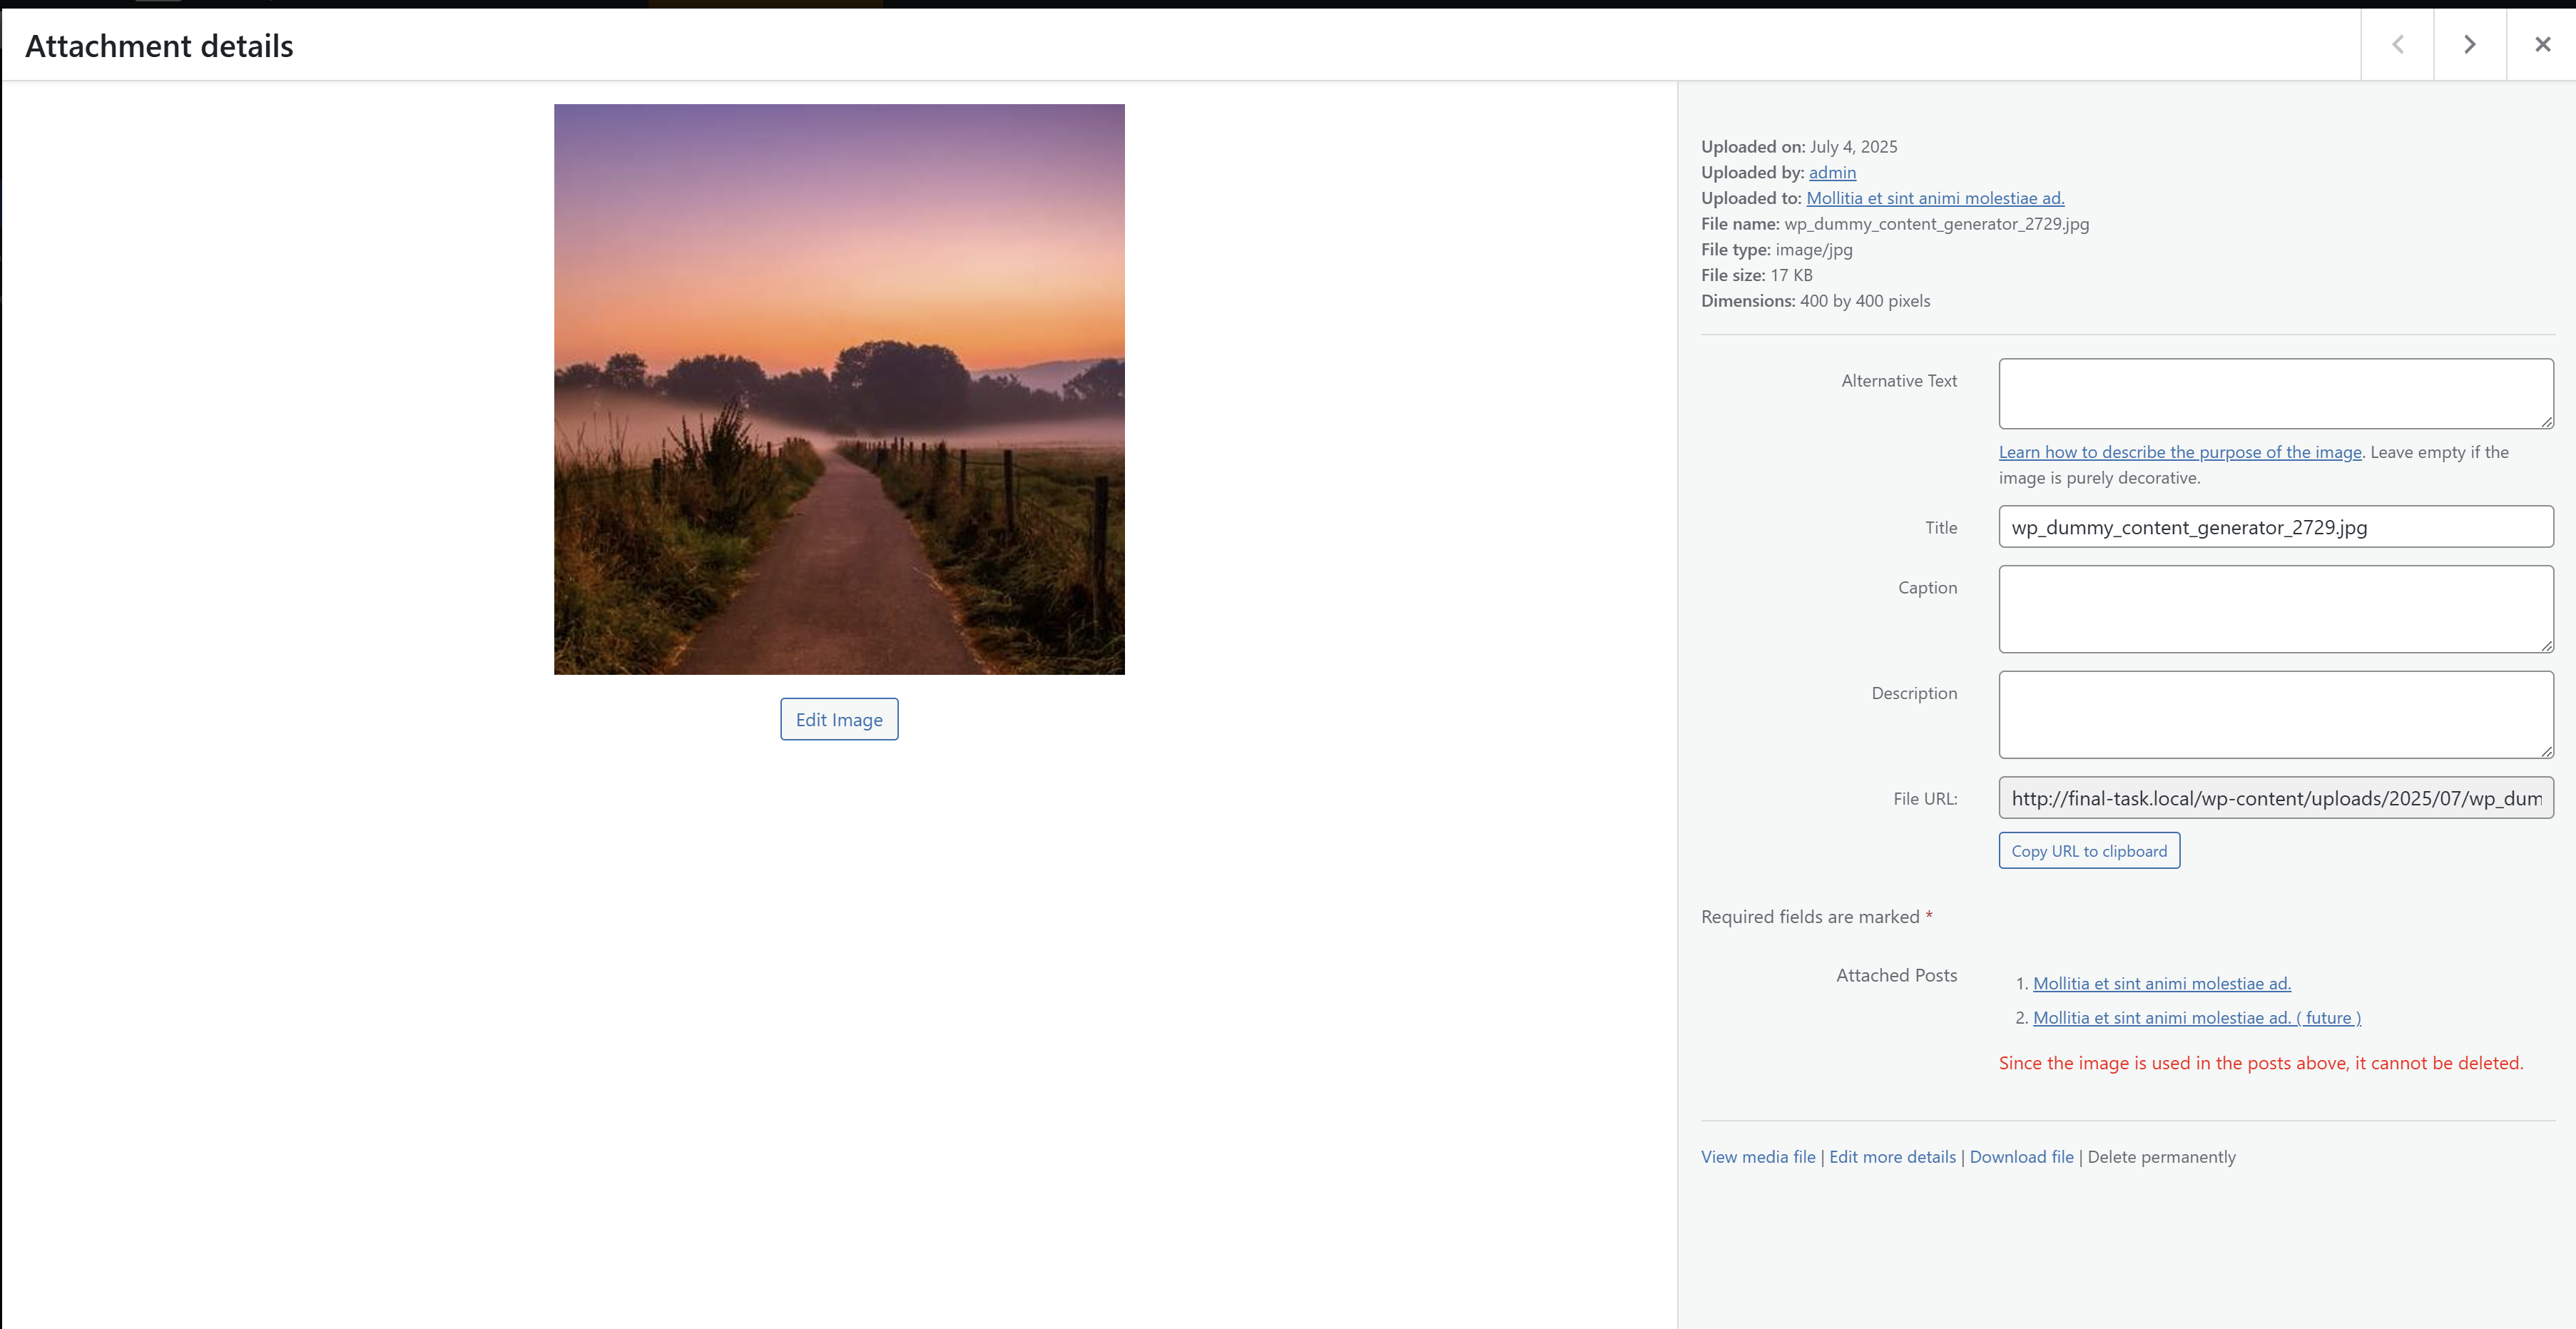This screenshot has width=2576, height=1329.
Task: Close the Attachment details dialog
Action: [2542, 44]
